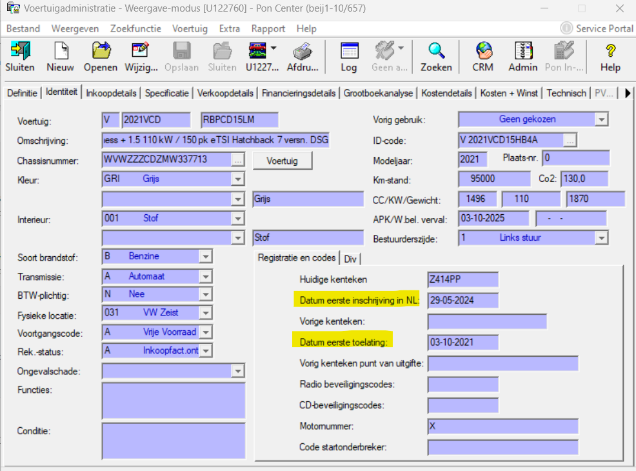The image size is (636, 471).
Task: Click application icon in title bar
Action: pos(12,8)
